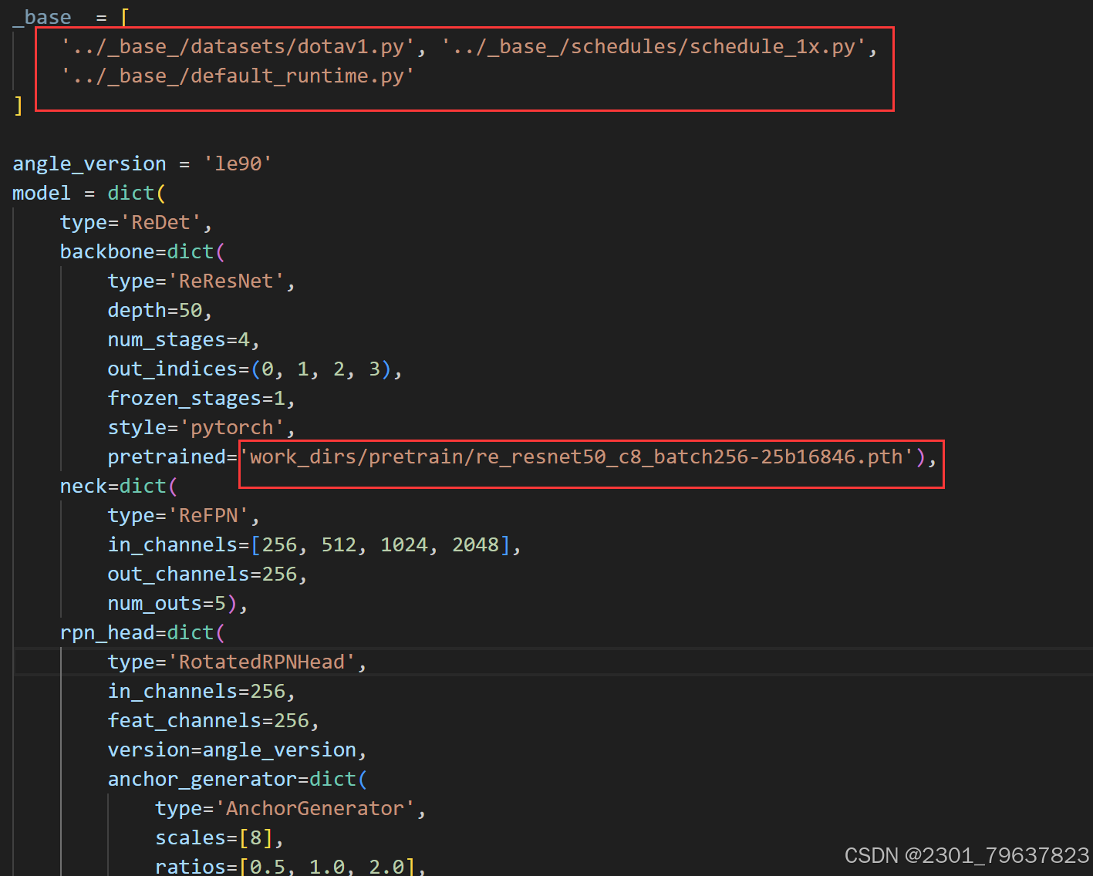Image resolution: width=1093 pixels, height=876 pixels.
Task: Click the num_stages=4 line
Action: pyautogui.click(x=184, y=339)
